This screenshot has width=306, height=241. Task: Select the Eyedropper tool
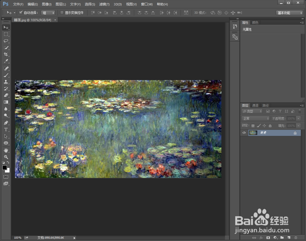tap(6, 61)
